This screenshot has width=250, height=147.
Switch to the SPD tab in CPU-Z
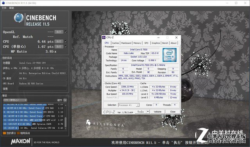click(x=146, y=43)
